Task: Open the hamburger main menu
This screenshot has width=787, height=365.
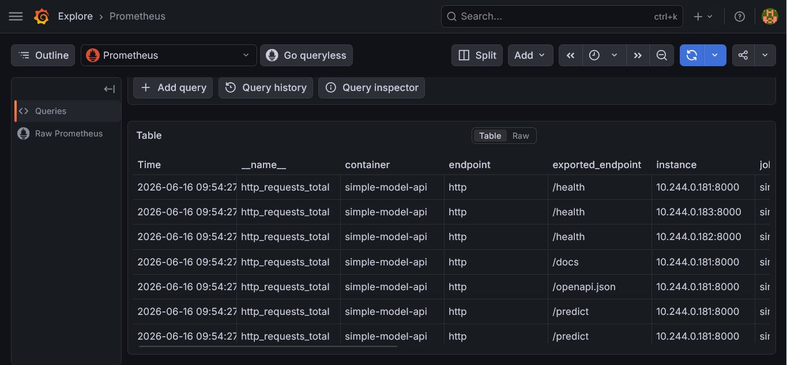Action: pyautogui.click(x=16, y=17)
